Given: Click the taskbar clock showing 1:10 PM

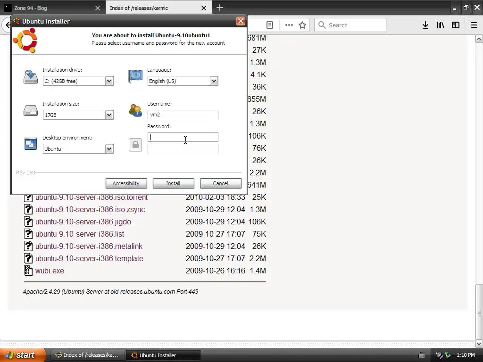Looking at the screenshot, I should (466, 355).
